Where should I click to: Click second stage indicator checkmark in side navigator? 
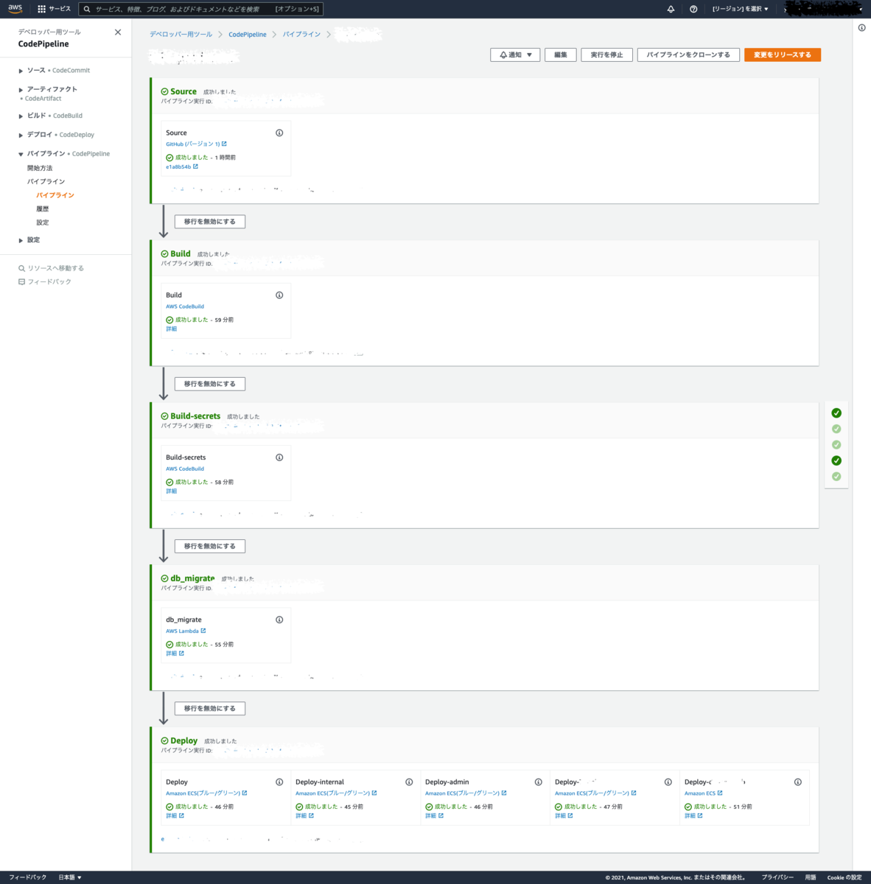click(836, 429)
